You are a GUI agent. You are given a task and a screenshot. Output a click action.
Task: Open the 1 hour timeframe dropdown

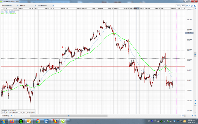[x=28, y=6]
